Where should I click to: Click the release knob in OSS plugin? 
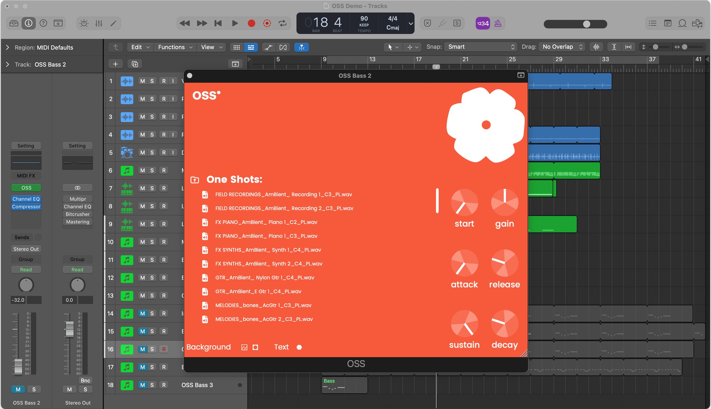(x=504, y=263)
